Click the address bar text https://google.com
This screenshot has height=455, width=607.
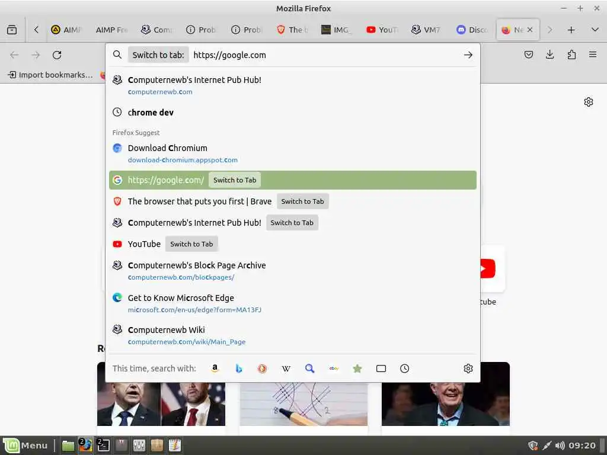pos(229,55)
